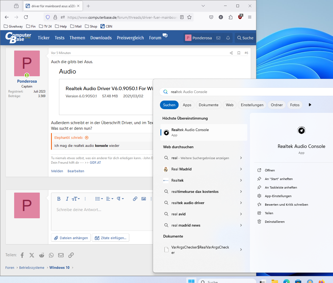Open CBN bookmark in bookmarks bar

pos(106,26)
